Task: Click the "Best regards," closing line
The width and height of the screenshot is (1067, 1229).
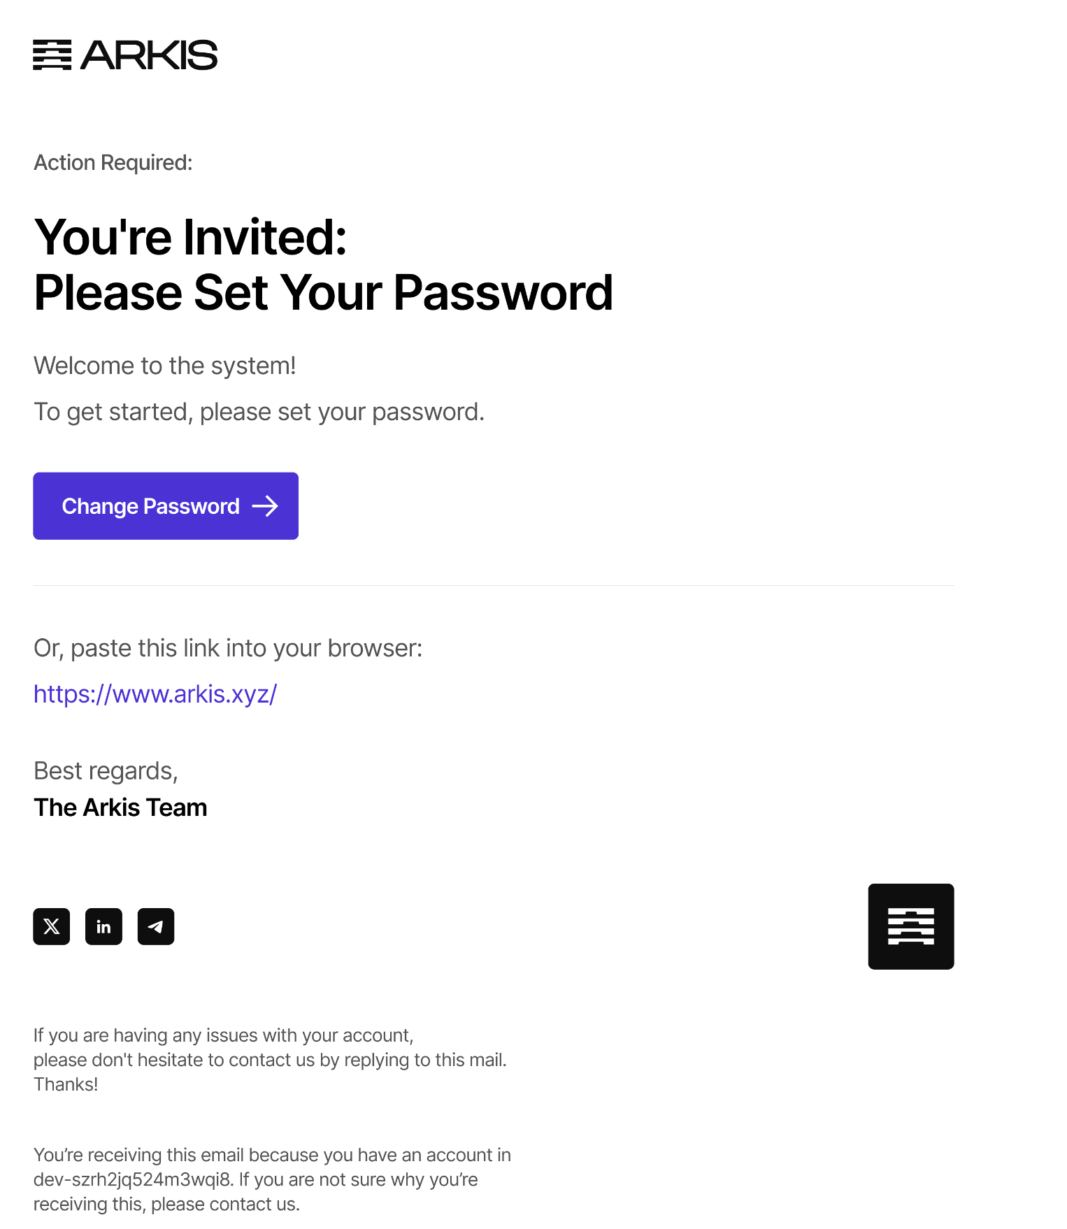Action: tap(106, 770)
